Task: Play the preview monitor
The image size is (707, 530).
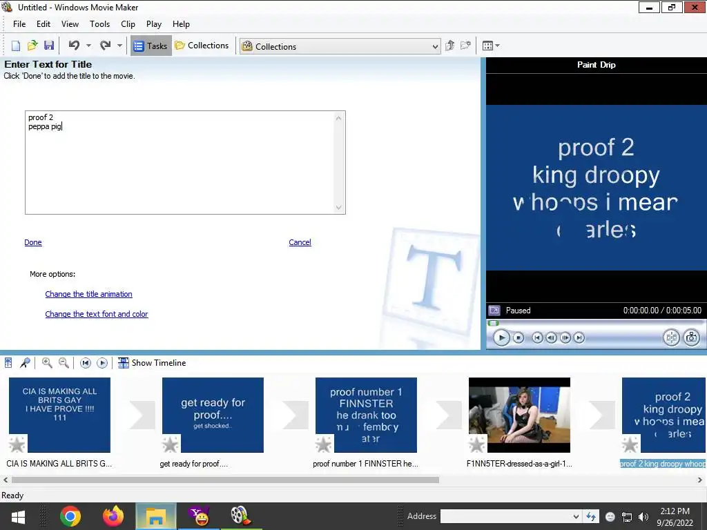Action: [x=501, y=337]
